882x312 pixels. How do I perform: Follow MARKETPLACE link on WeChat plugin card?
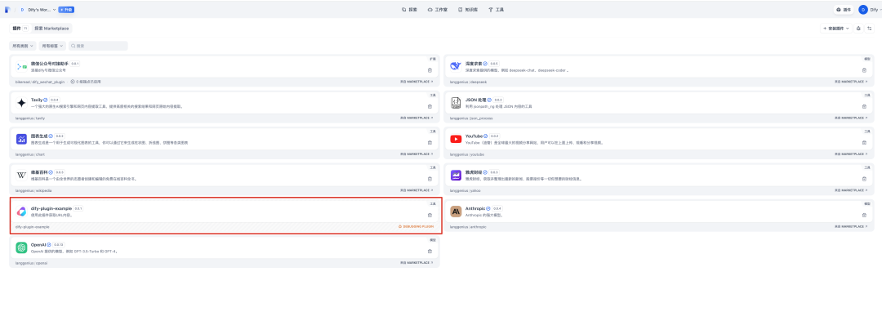[x=416, y=82]
